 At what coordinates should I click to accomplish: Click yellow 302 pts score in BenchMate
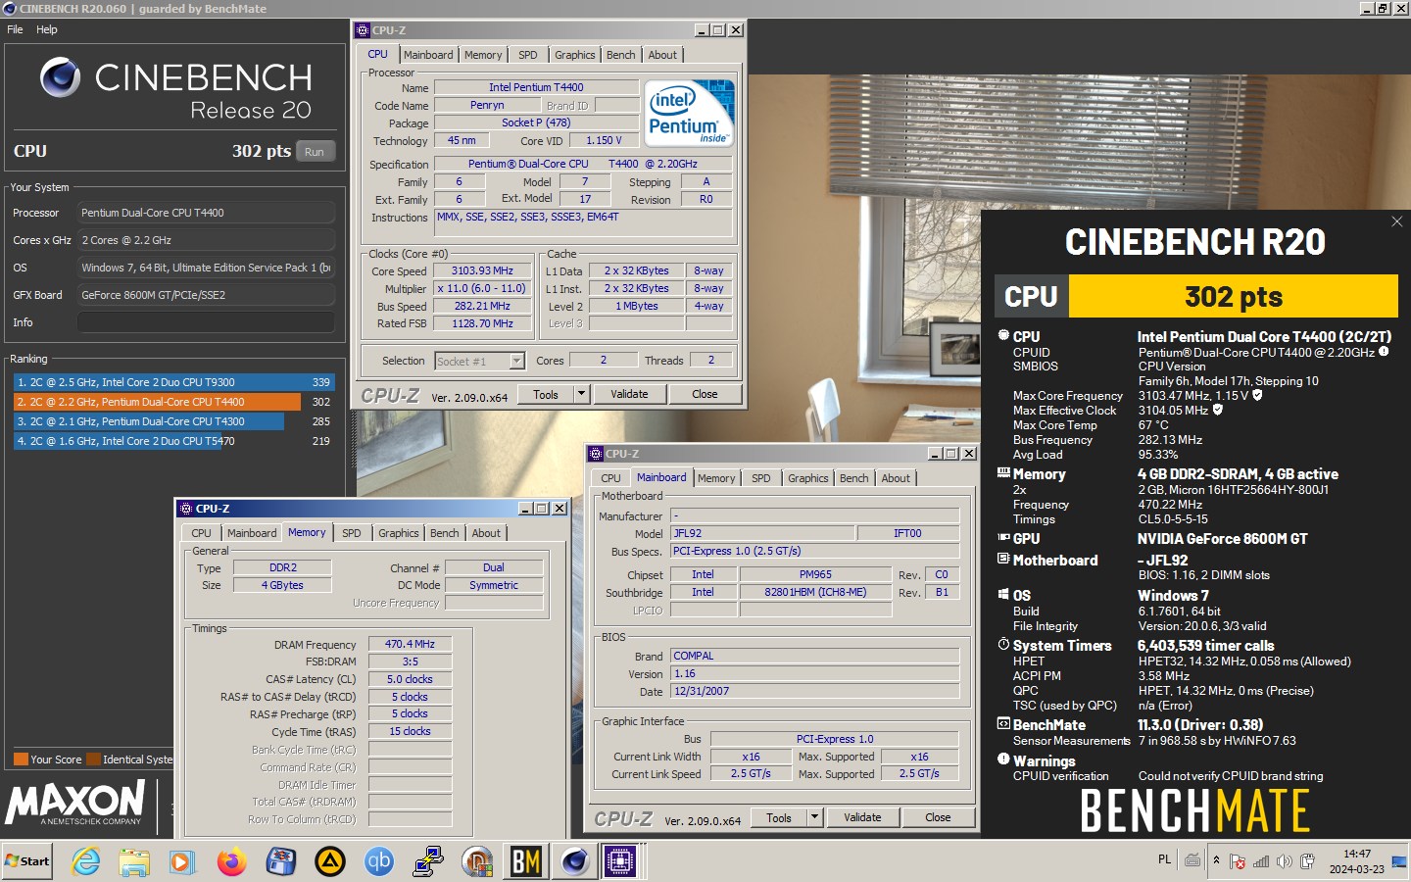tap(1233, 296)
